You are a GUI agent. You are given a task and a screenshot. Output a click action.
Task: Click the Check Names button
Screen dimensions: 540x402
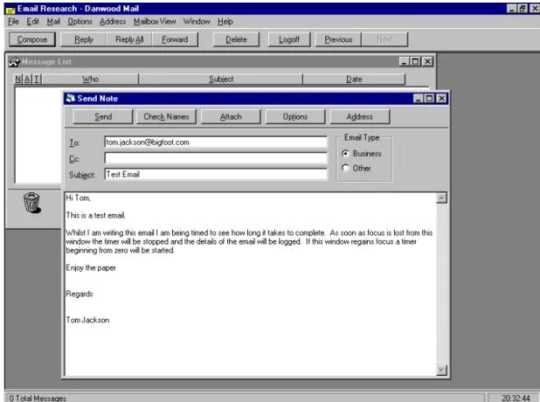point(166,117)
